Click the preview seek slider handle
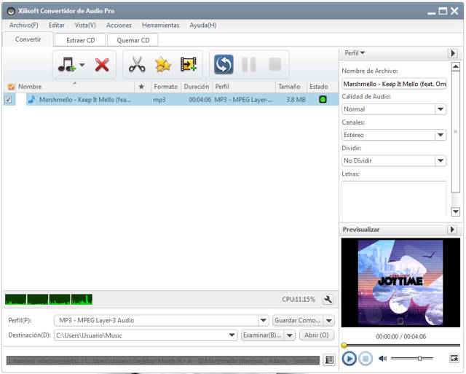466x374 pixels. [344, 345]
